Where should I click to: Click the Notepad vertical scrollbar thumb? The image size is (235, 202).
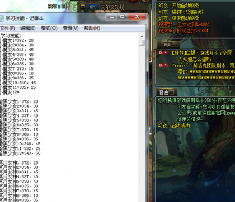pos(142,43)
